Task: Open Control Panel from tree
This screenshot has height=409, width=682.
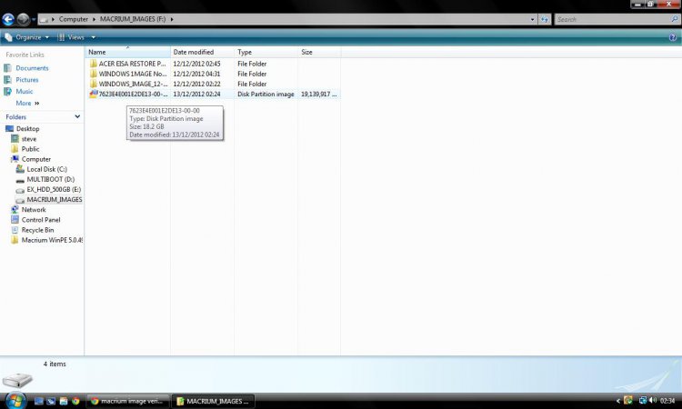Action: tap(41, 220)
